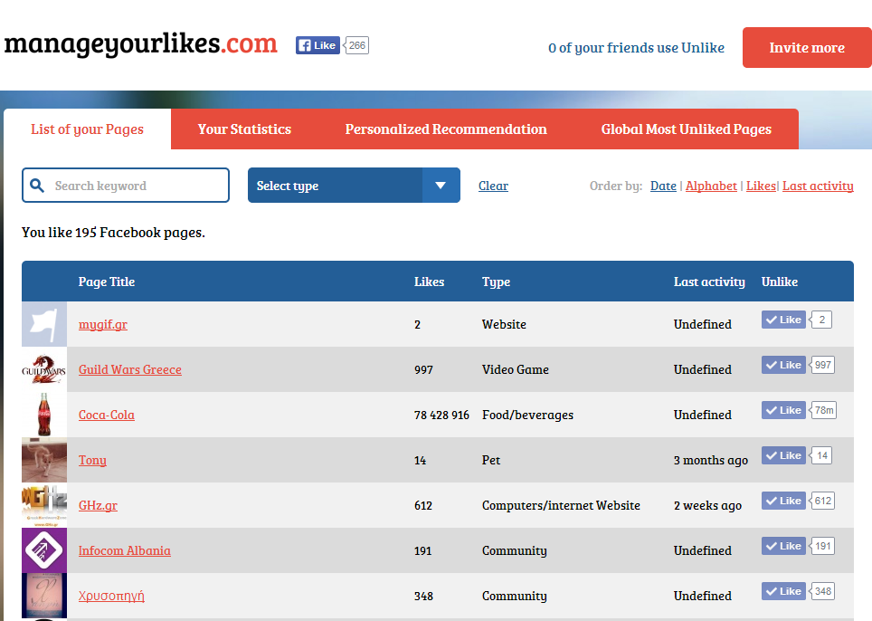Viewport: 872px width, 621px height.
Task: Open the Personalized Recommendation tab
Action: click(446, 129)
